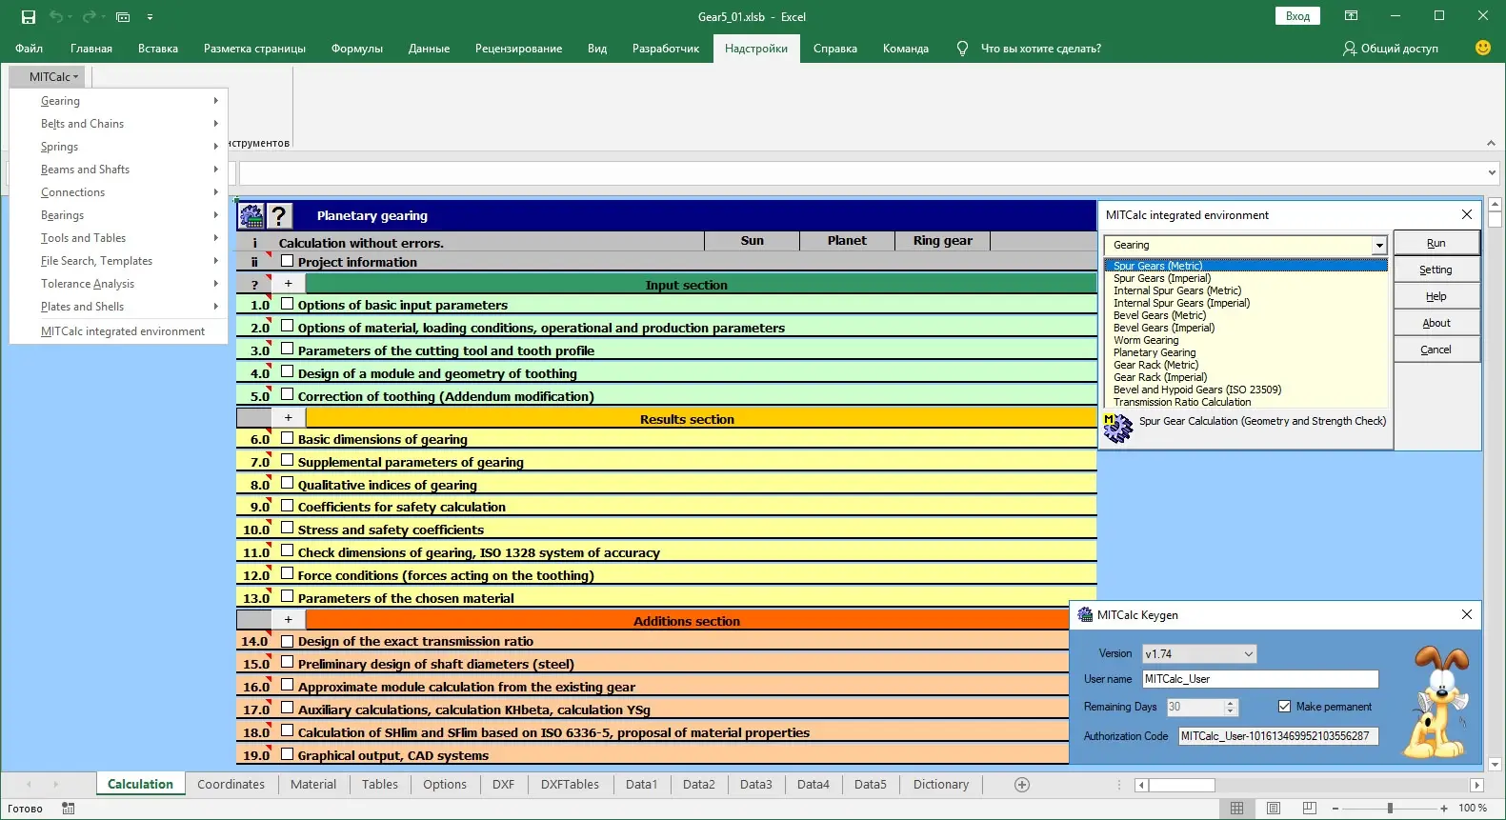Open the Данные ribbon tab

429,49
